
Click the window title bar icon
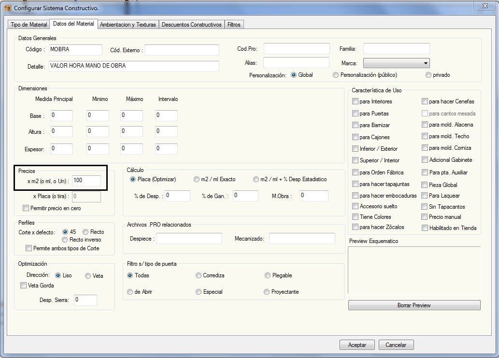pos(7,8)
